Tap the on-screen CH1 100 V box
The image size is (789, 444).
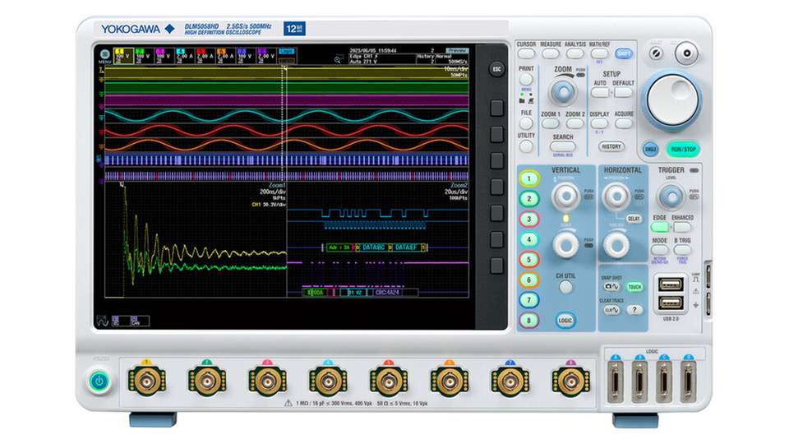[124, 55]
